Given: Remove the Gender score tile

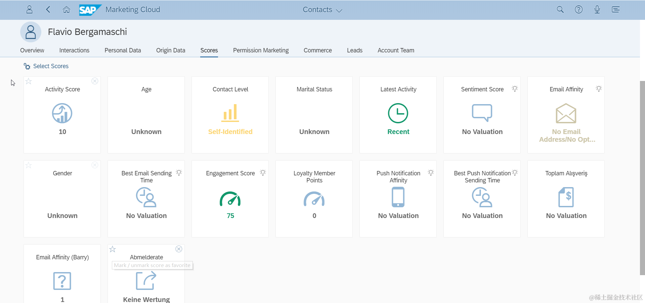Looking at the screenshot, I should (95, 165).
